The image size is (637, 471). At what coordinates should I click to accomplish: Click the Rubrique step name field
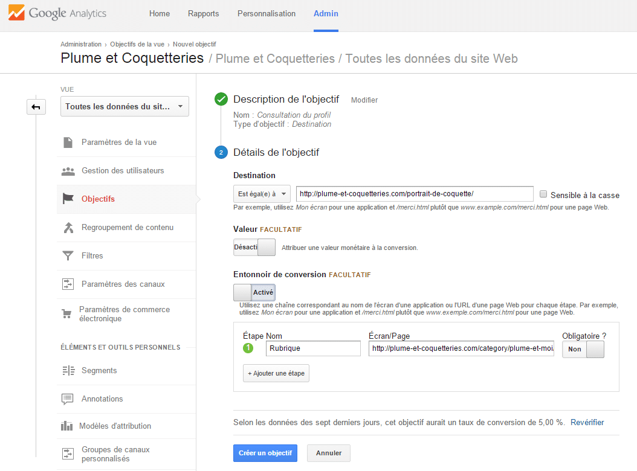tap(313, 348)
